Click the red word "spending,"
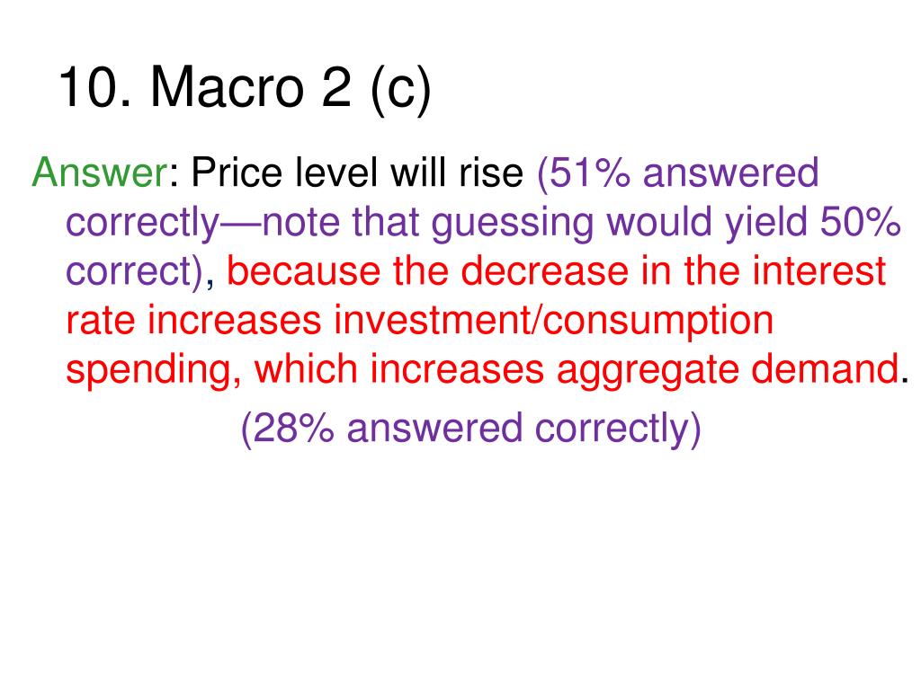 point(153,371)
